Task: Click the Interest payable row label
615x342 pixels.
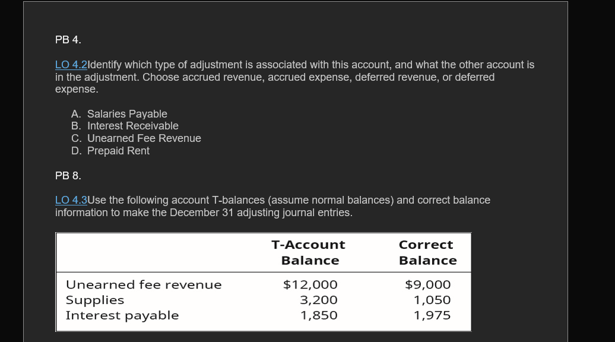Action: pos(122,315)
